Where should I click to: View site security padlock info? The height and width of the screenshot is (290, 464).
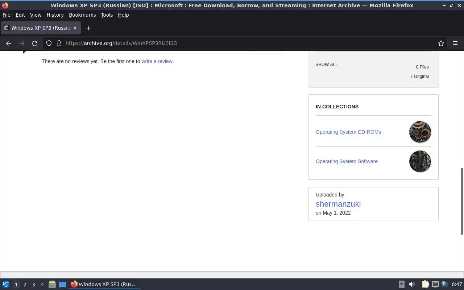click(x=59, y=43)
